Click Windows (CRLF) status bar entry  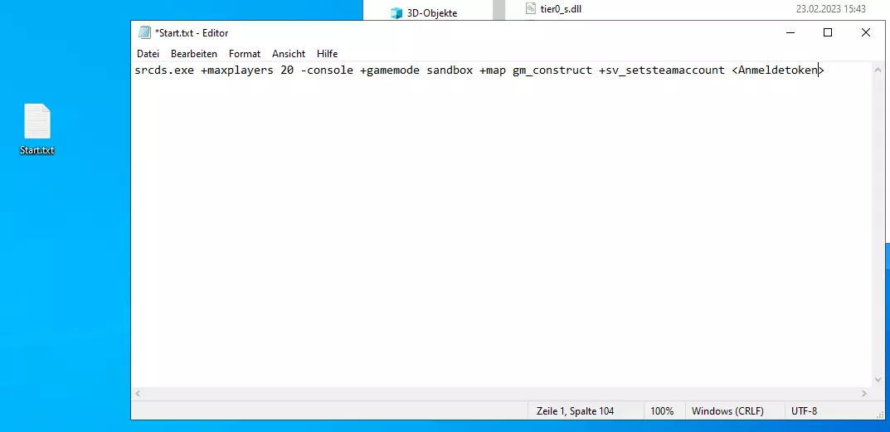(727, 411)
